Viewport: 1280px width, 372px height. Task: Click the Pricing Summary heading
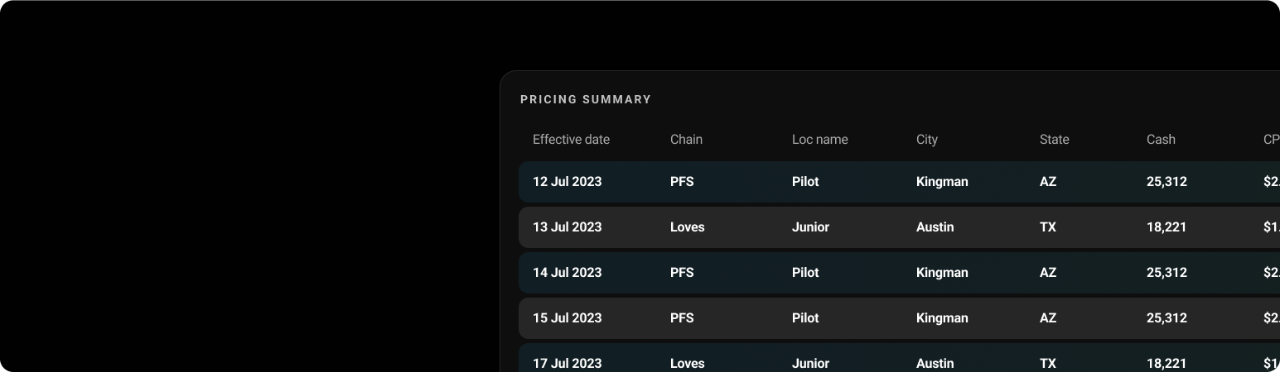[586, 99]
